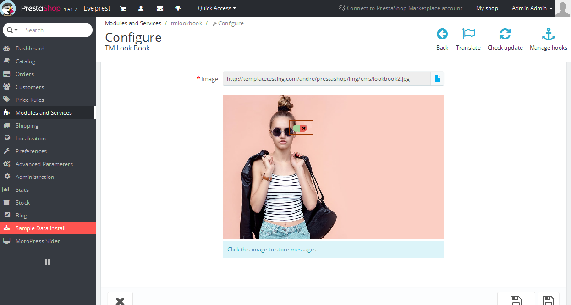Click the Image URL input field

point(327,78)
